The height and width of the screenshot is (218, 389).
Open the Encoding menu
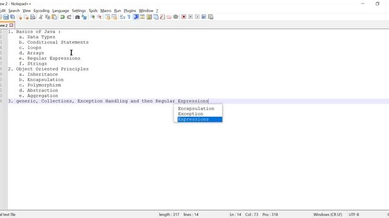pos(41,11)
